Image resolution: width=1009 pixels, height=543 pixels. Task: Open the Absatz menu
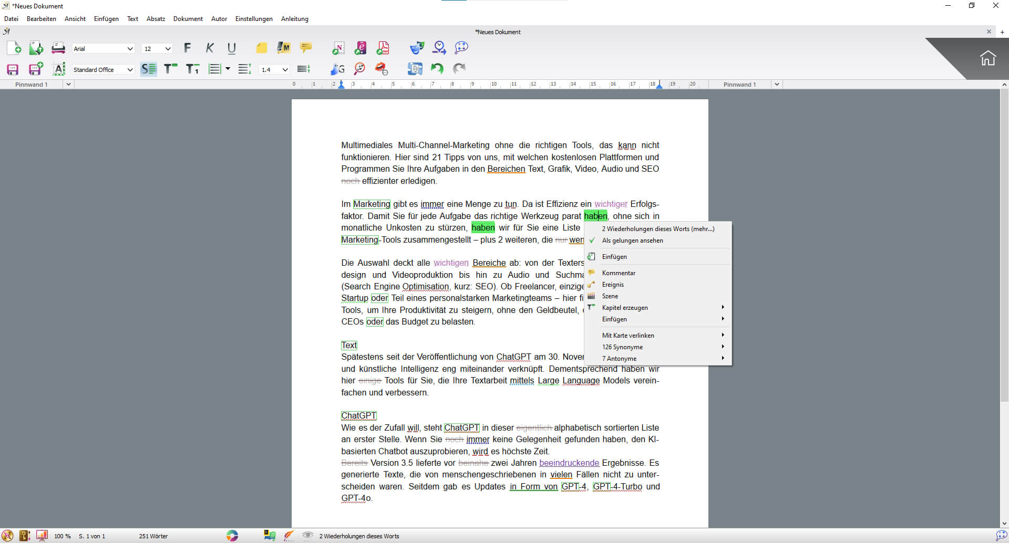[x=156, y=19]
